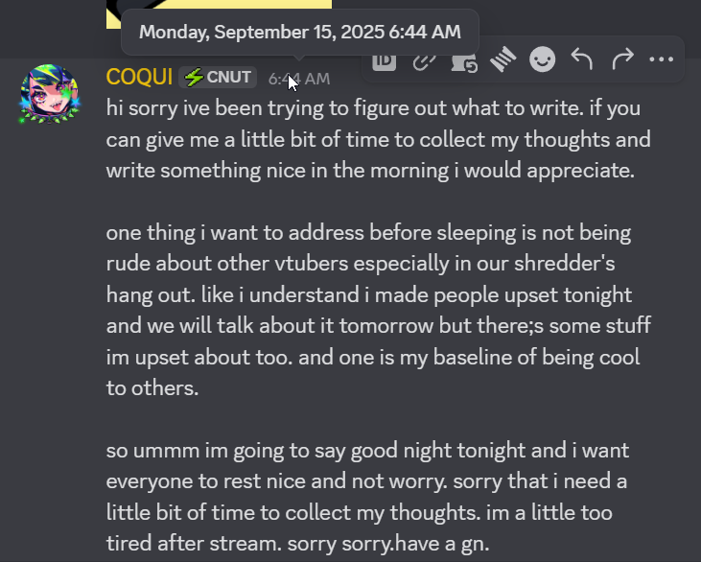Click the Monday, September 15 date tooltip
Screen dimensions: 701x562
(x=300, y=33)
